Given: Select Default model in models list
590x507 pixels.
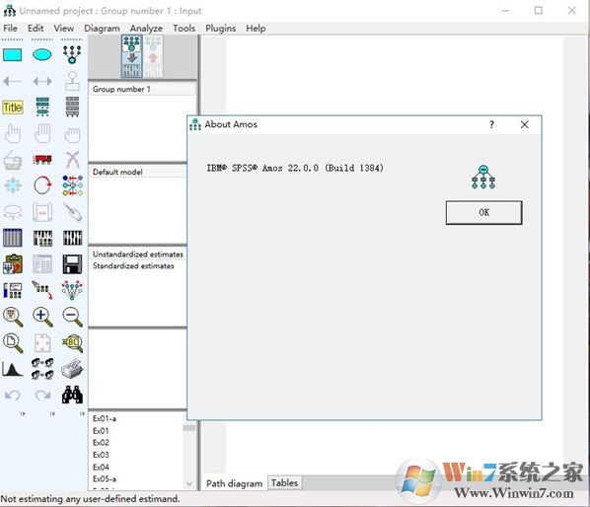Looking at the screenshot, I should coord(138,172).
